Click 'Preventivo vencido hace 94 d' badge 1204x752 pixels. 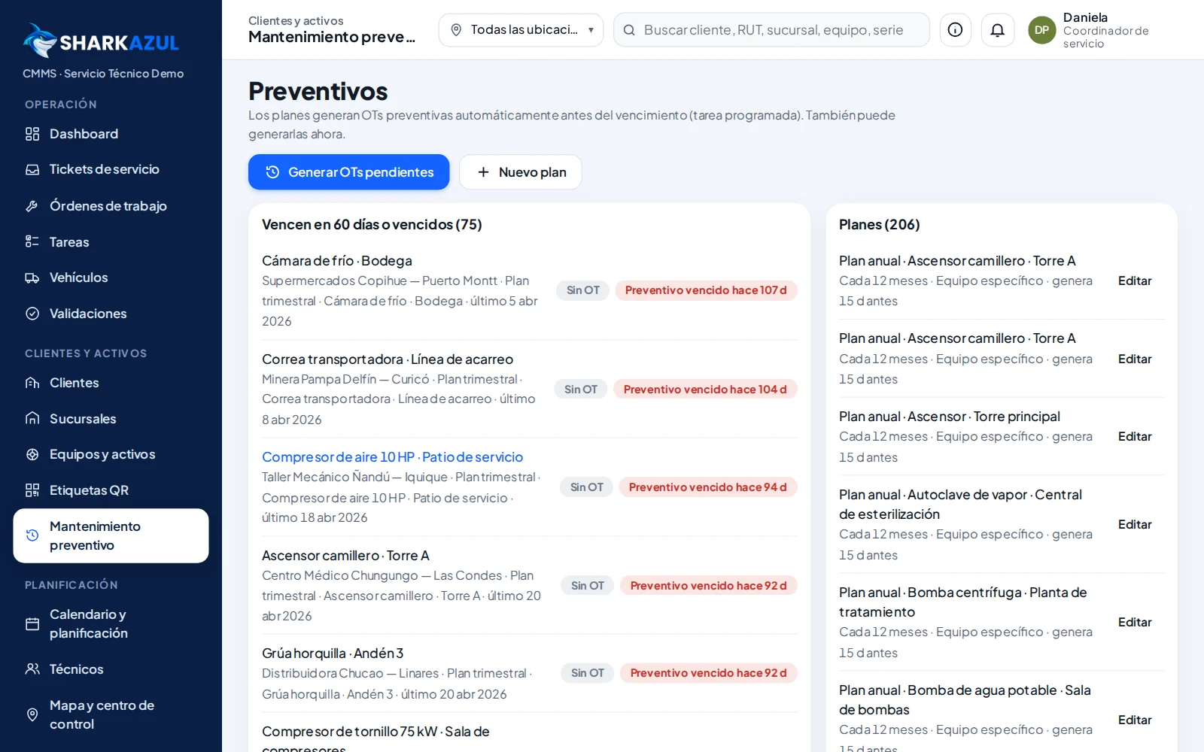(x=708, y=487)
